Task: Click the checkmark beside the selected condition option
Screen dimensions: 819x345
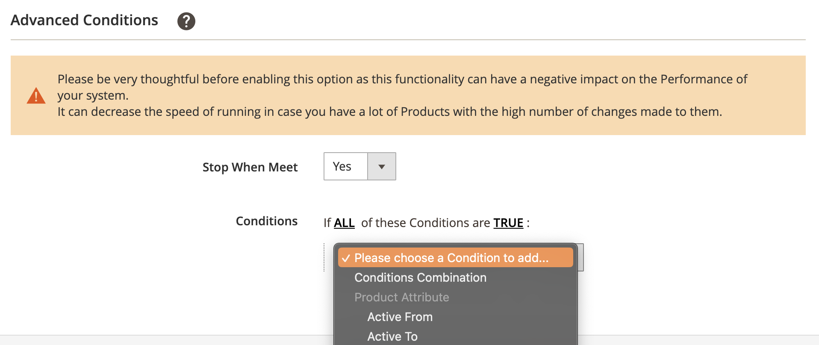Action: click(347, 257)
